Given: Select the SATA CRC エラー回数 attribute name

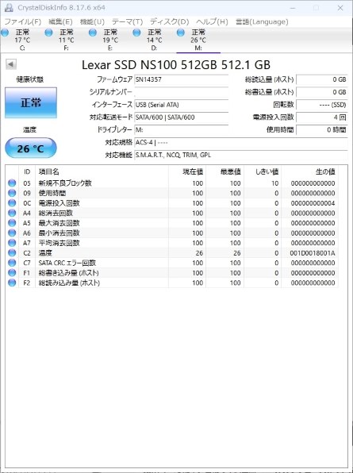Looking at the screenshot, I should point(67,263).
